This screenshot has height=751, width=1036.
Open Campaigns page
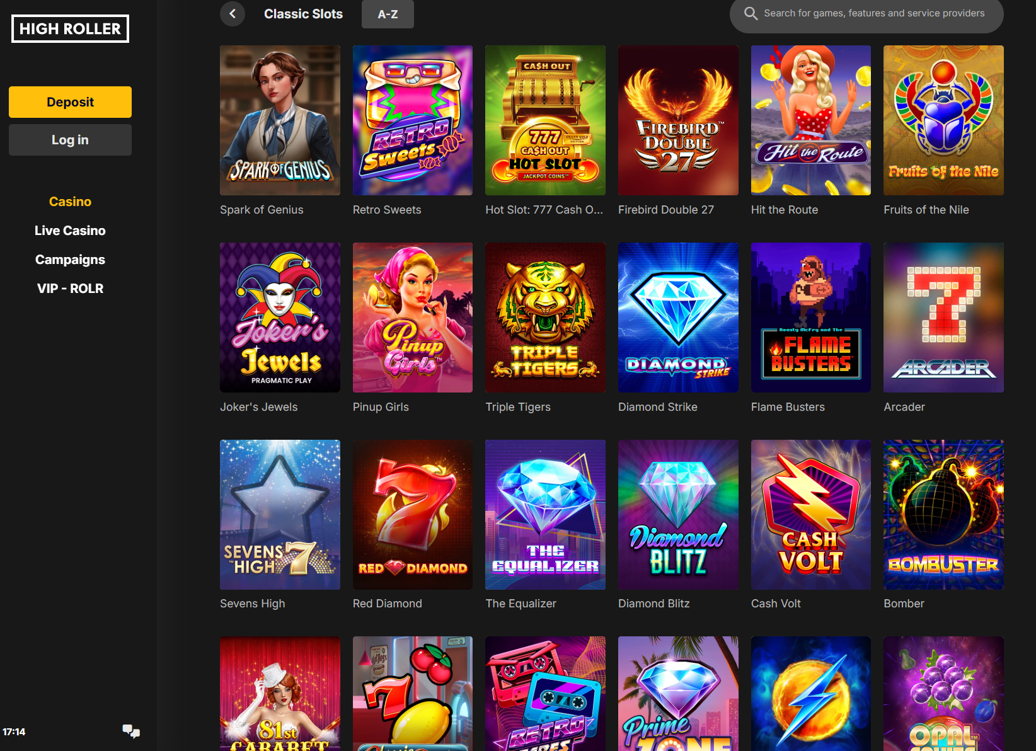click(70, 260)
